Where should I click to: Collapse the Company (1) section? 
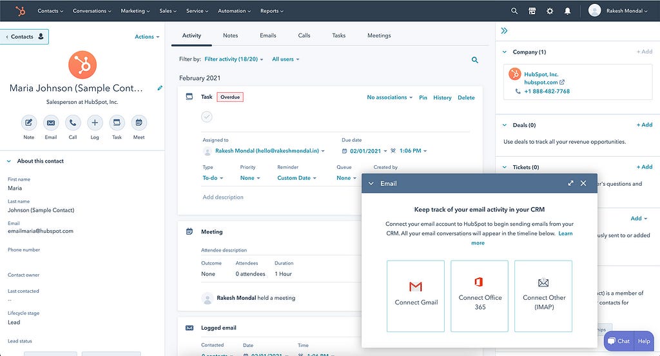[504, 52]
